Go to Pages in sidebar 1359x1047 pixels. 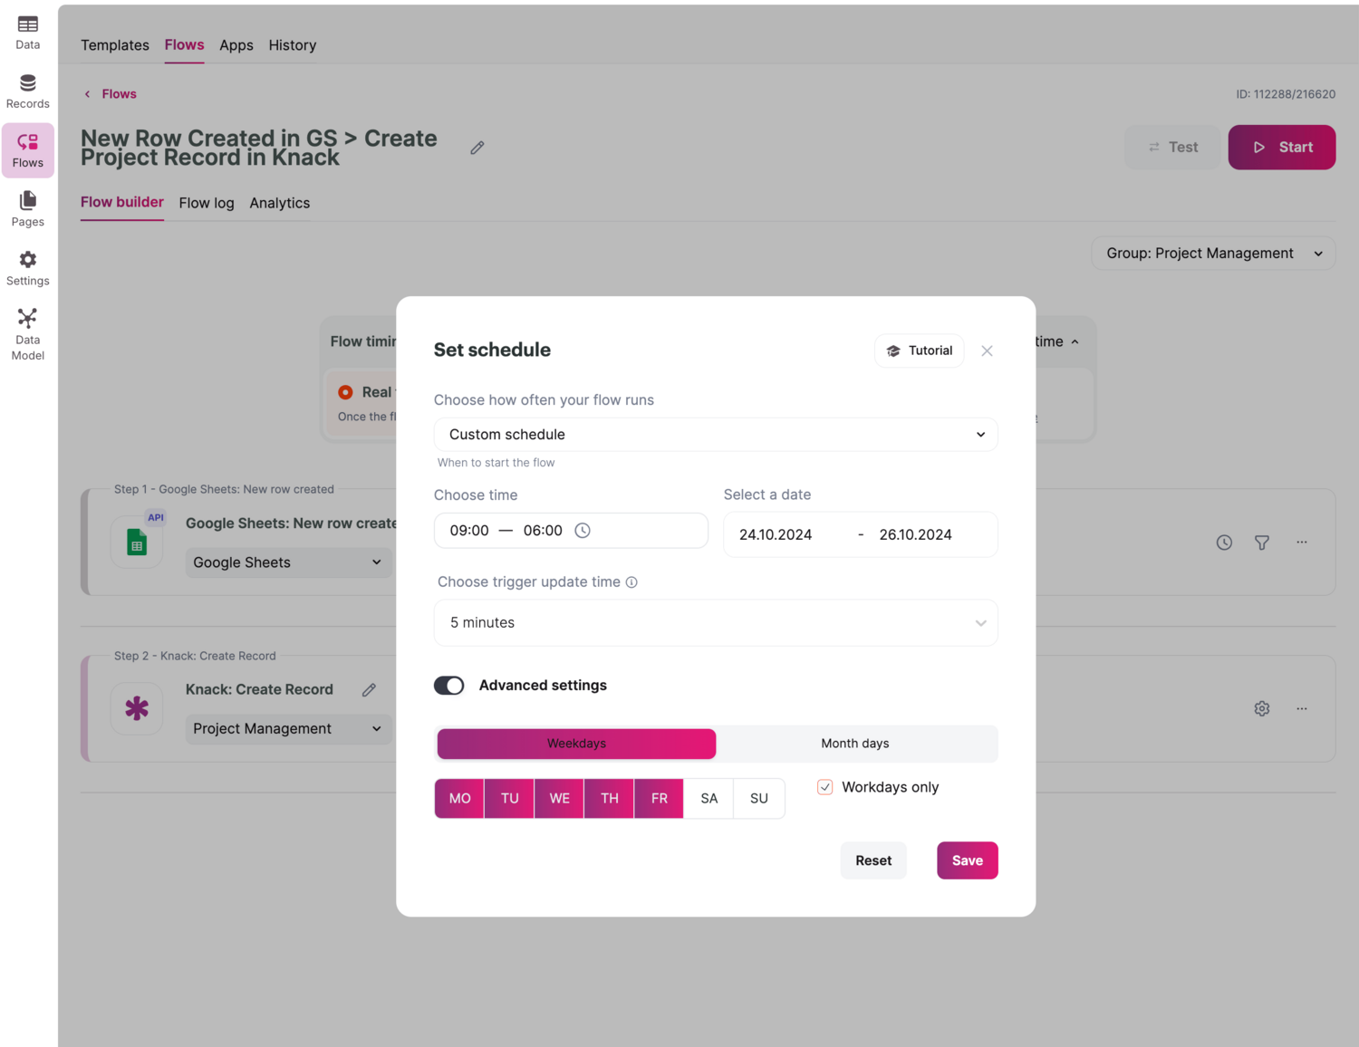coord(27,209)
